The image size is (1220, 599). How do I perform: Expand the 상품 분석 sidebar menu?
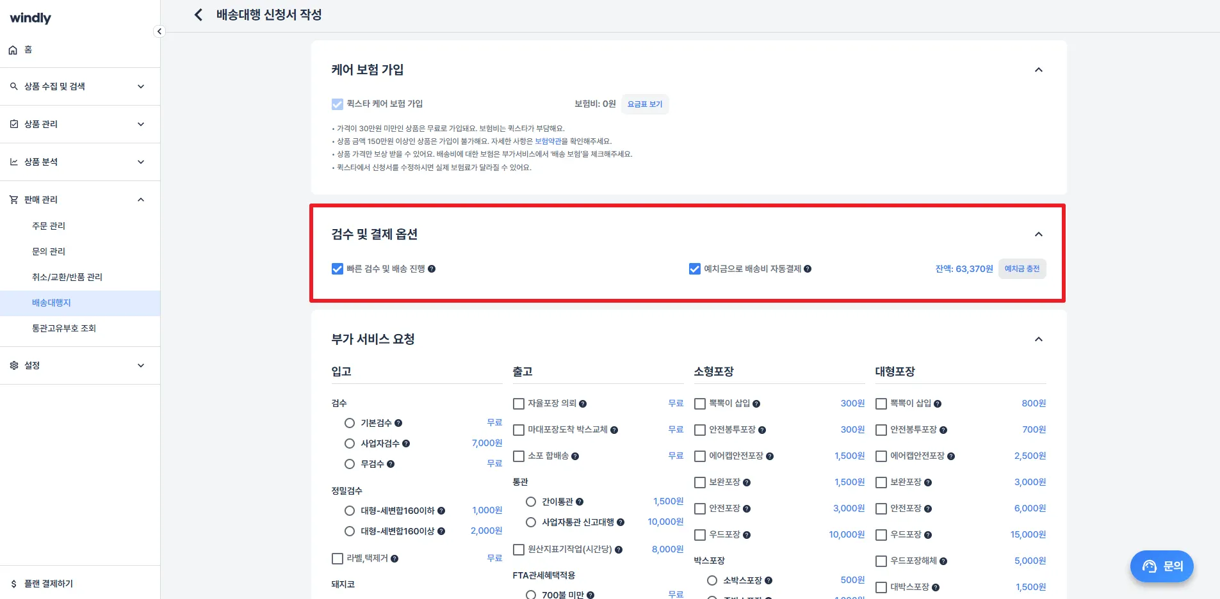point(80,162)
